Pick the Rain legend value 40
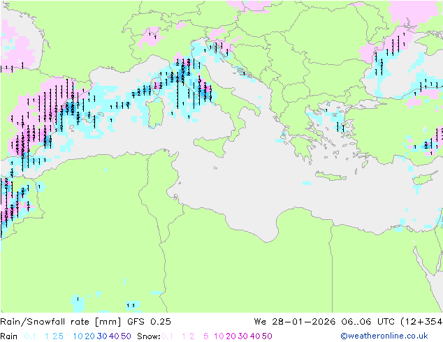Viewport: 443px width, 342px height. pos(114,336)
